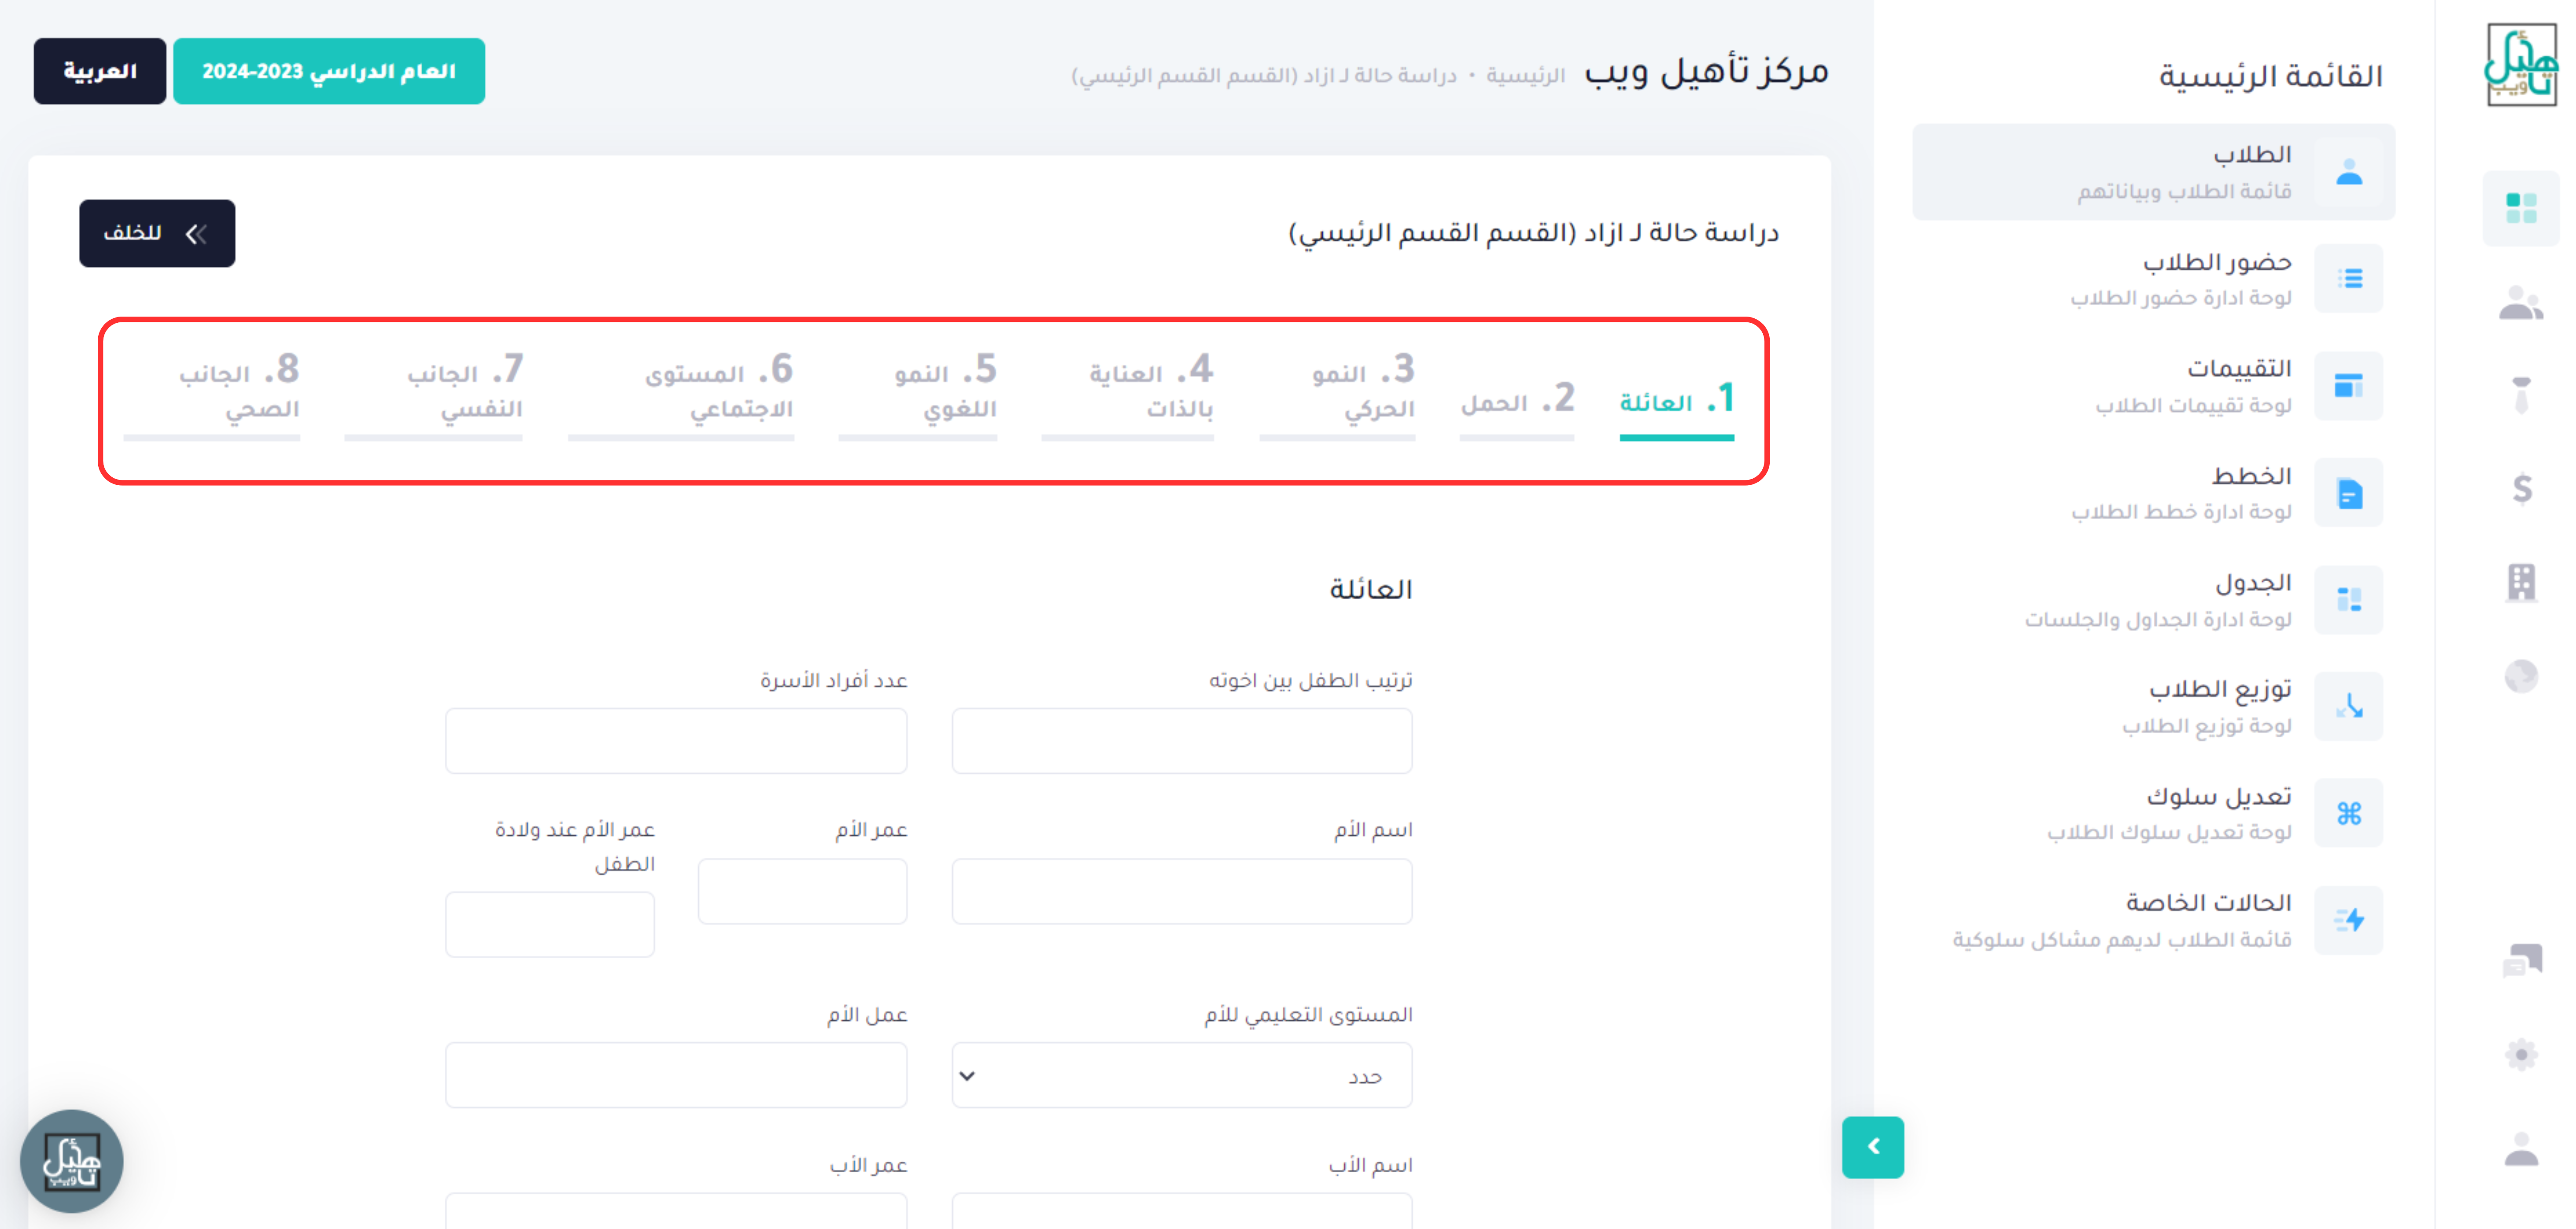Click the dollar sign finance icon
This screenshot has width=2576, height=1229.
coord(2521,489)
